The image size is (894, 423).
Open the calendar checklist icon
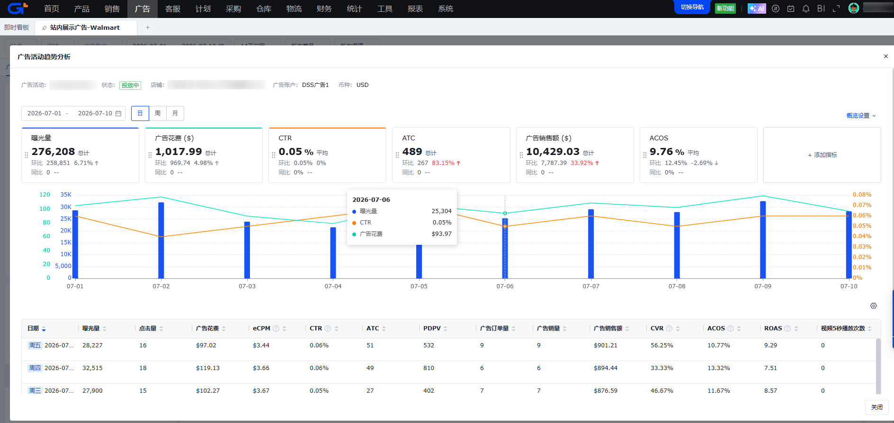pos(791,9)
